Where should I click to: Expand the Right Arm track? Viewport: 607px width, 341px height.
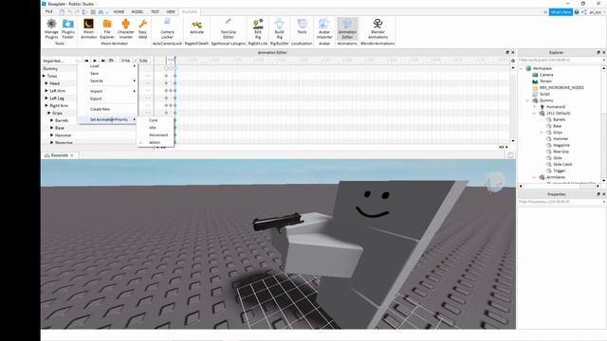pyautogui.click(x=46, y=105)
